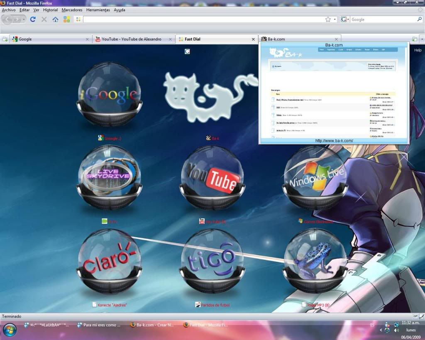Close the Fast Dial tab

pos(253,39)
